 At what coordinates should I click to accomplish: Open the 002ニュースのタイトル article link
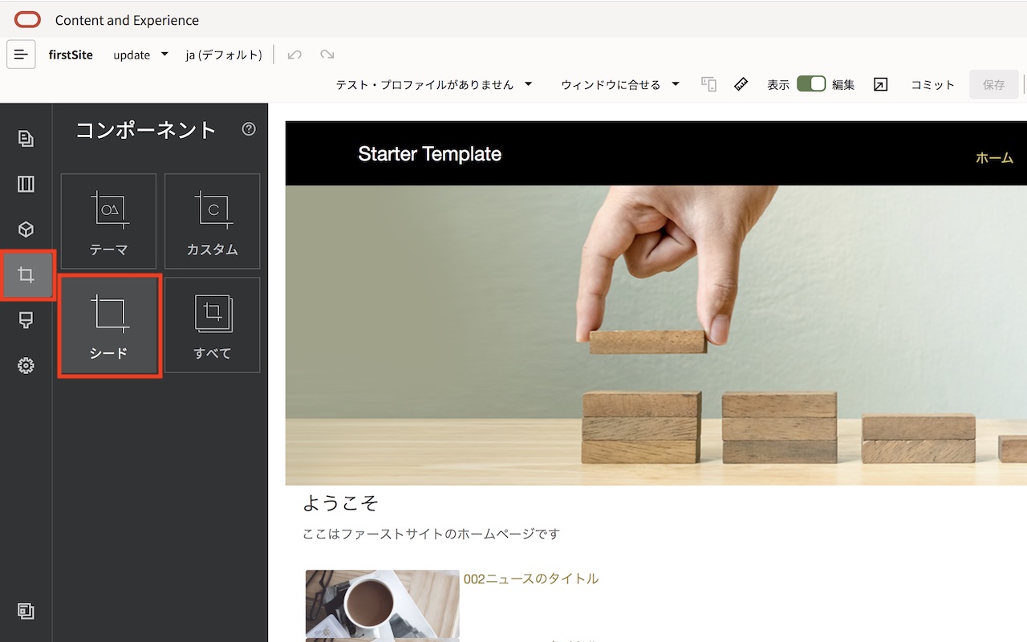530,577
